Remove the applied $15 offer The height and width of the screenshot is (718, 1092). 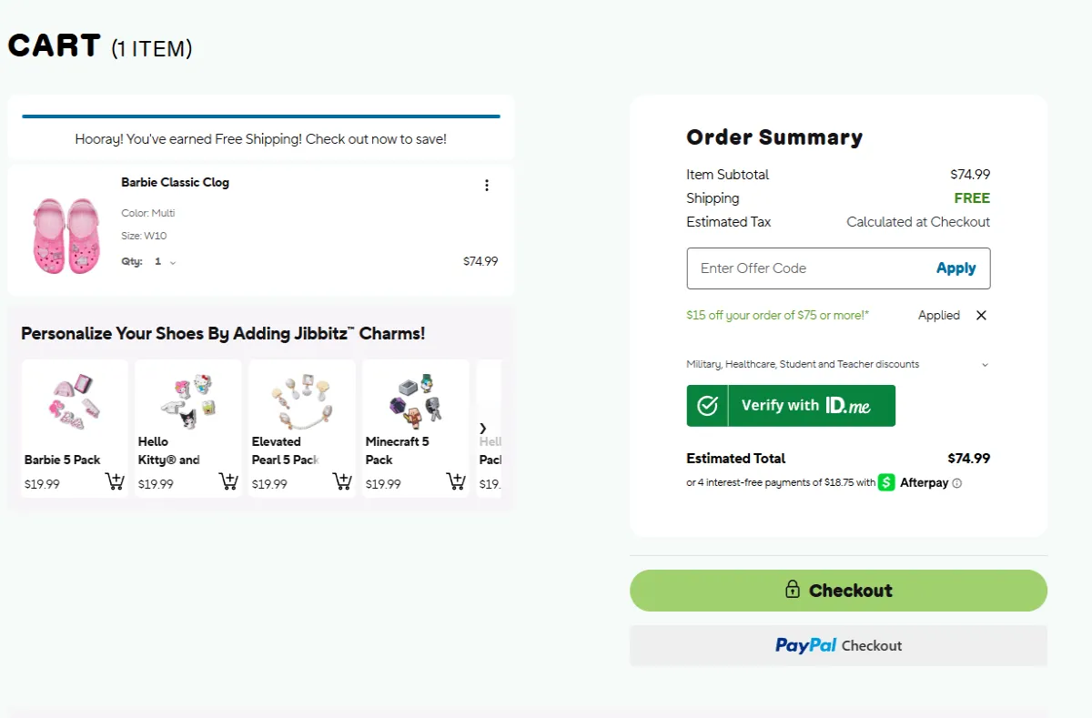coord(981,315)
